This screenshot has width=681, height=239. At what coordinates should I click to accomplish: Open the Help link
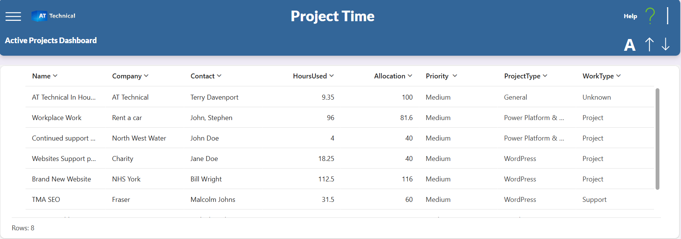[x=630, y=16]
